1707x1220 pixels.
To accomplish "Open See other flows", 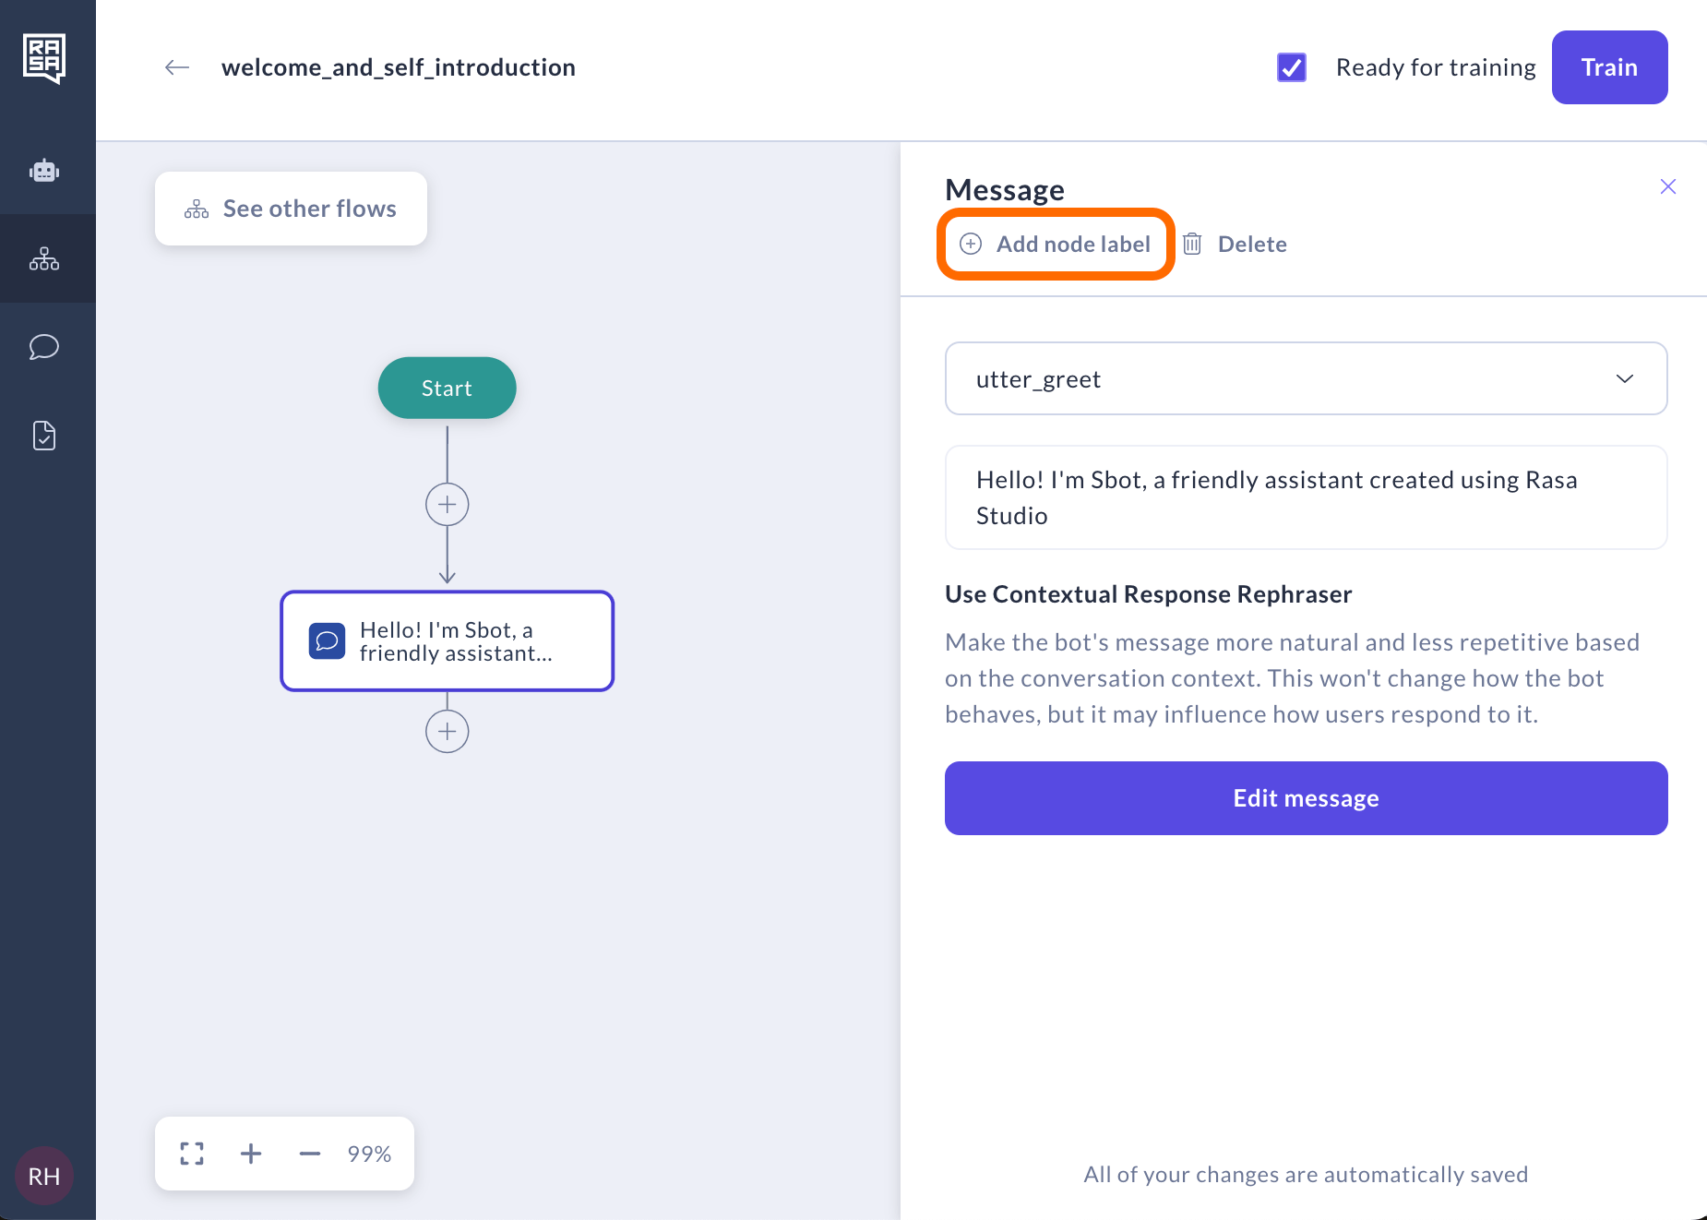I will click(291, 209).
